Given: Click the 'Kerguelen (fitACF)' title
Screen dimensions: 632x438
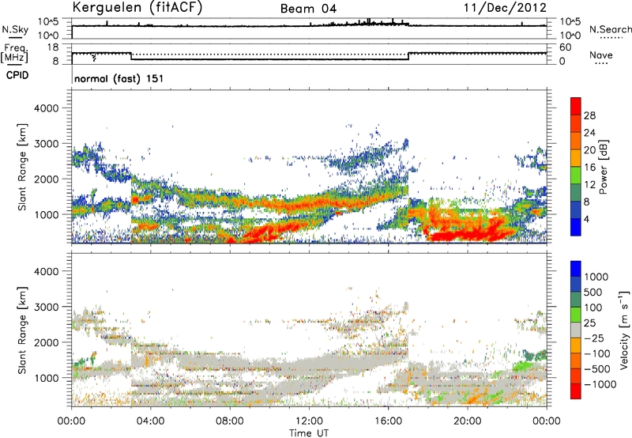Looking at the screenshot, I should pyautogui.click(x=137, y=8).
